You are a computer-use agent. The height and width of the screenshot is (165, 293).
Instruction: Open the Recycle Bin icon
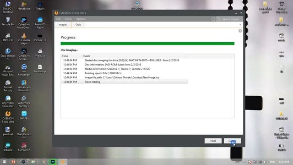pyautogui.click(x=8, y=22)
